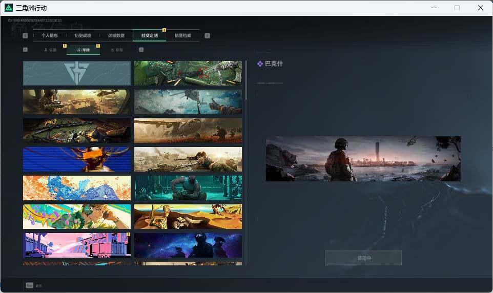Select the pink pixel city banner
The height and width of the screenshot is (293, 493).
(77, 245)
